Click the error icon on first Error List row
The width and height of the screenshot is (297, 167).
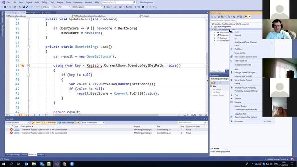click(11, 130)
